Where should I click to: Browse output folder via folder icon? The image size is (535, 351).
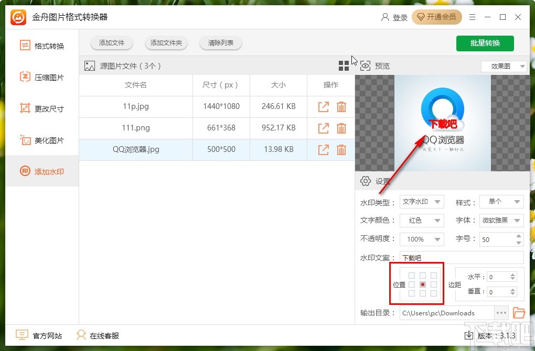pos(519,313)
